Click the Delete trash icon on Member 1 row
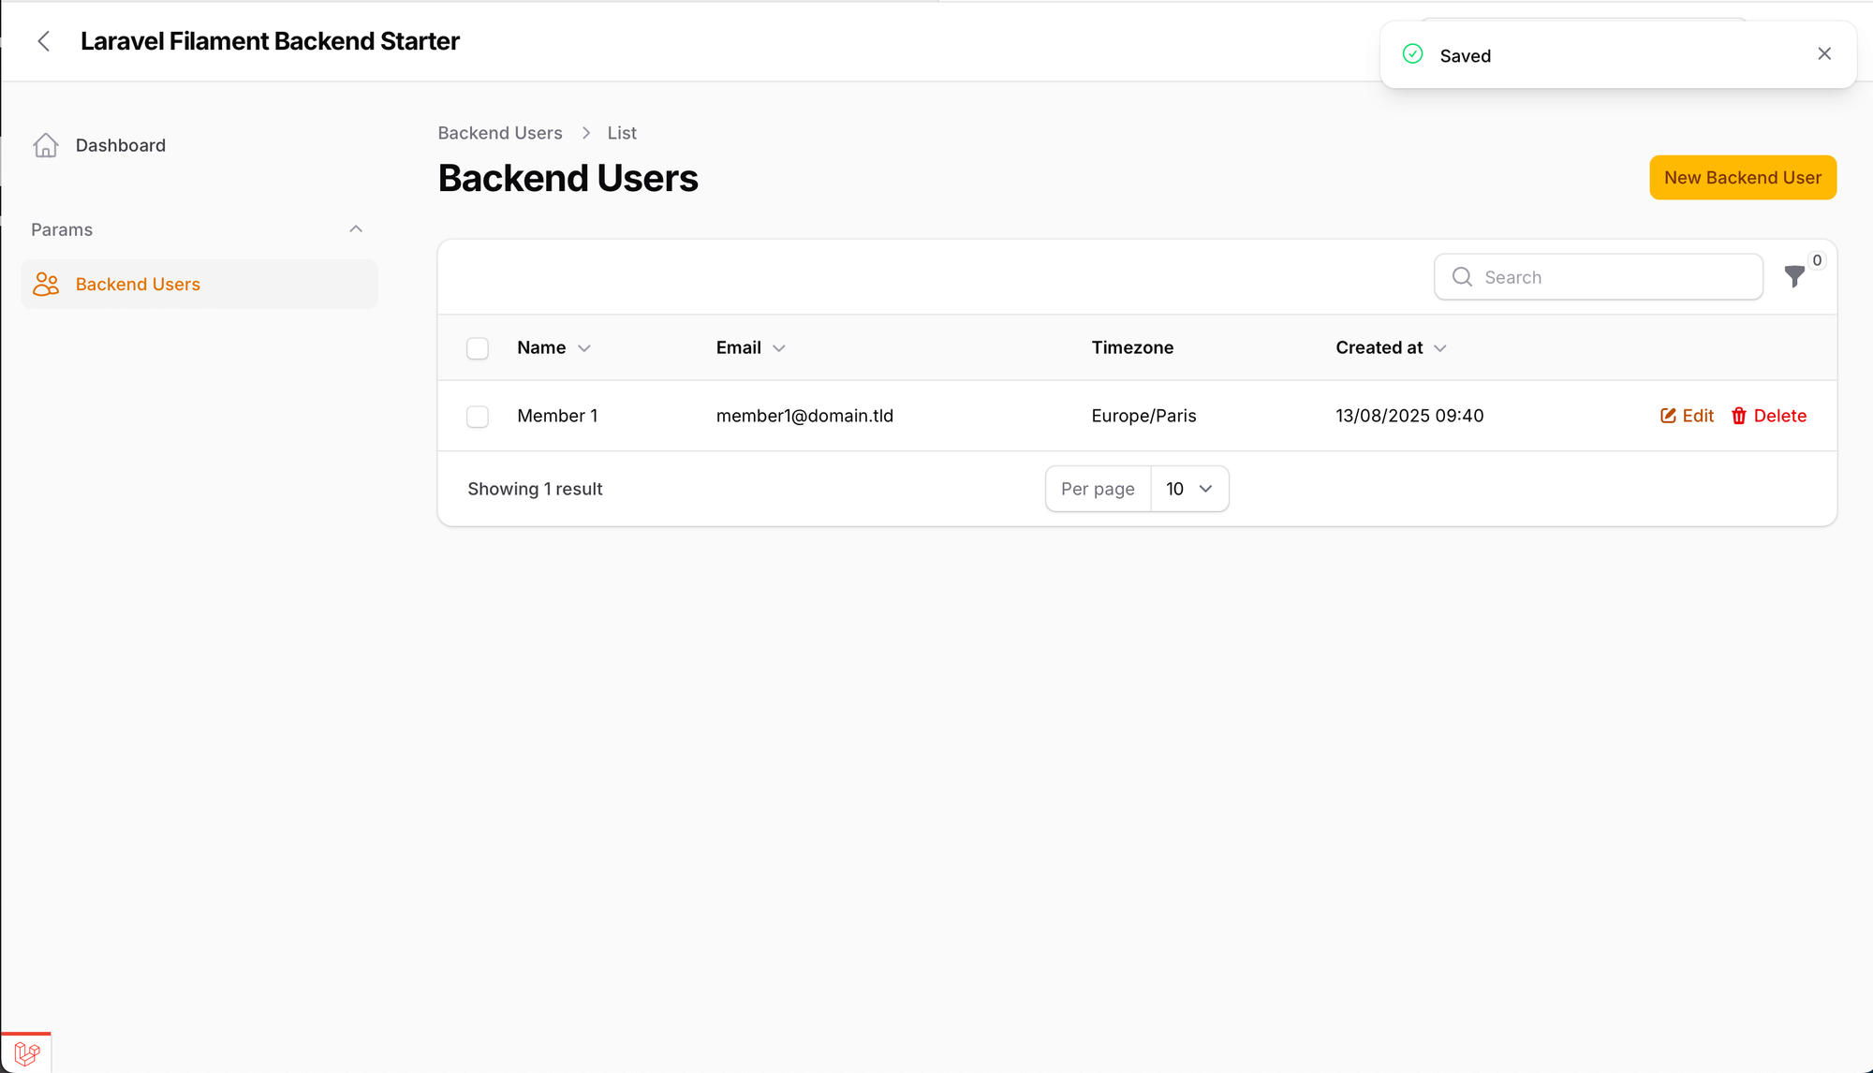This screenshot has height=1073, width=1873. pyautogui.click(x=1739, y=416)
